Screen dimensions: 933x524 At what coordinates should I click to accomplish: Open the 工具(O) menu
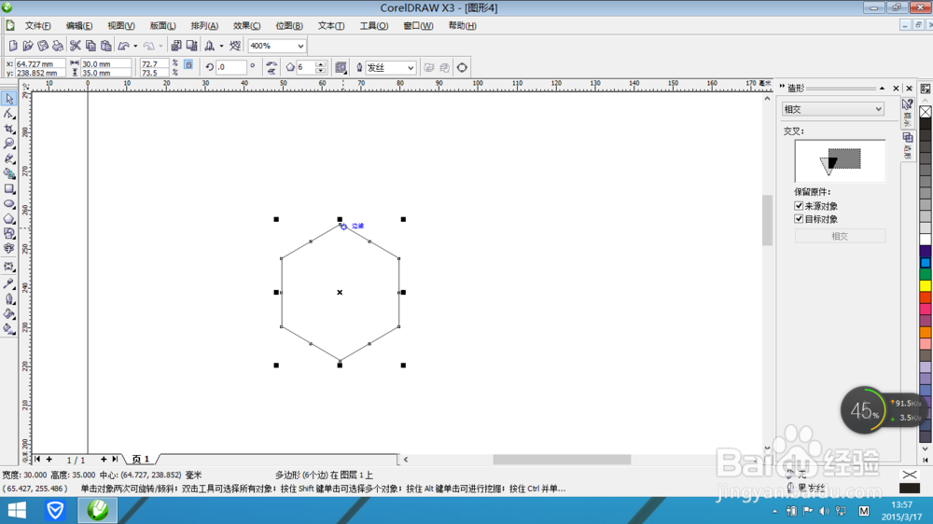[374, 25]
